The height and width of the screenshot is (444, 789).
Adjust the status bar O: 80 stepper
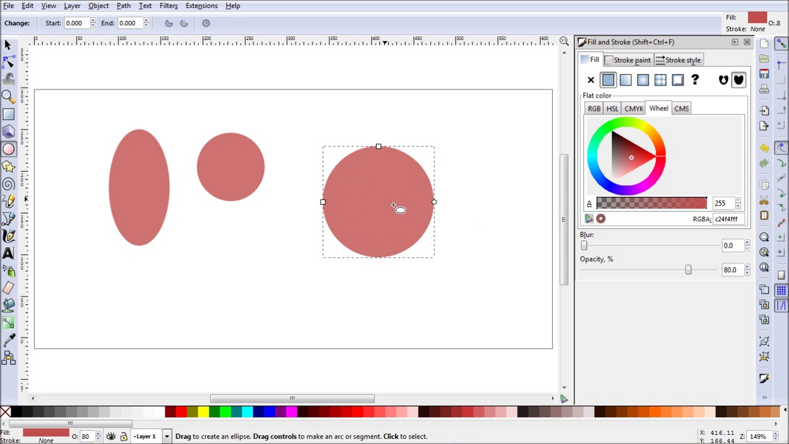tap(97, 437)
